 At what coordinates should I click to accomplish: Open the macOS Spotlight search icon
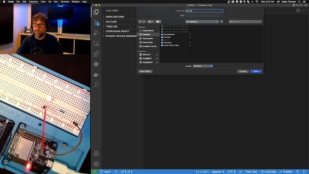pyautogui.click(x=299, y=1)
